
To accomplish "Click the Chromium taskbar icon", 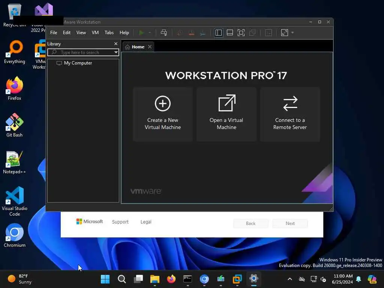I will coord(204,279).
